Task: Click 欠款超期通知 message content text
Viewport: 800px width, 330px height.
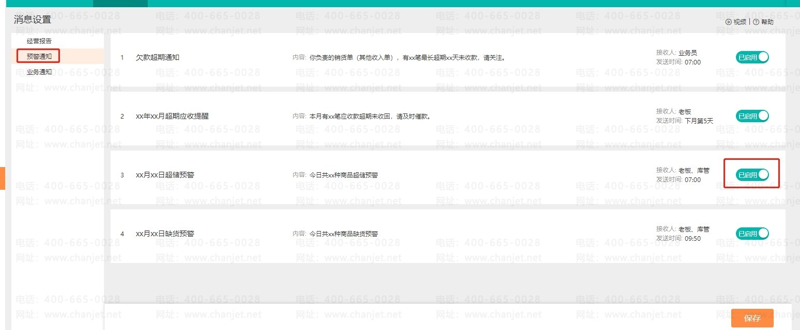Action: coord(407,58)
